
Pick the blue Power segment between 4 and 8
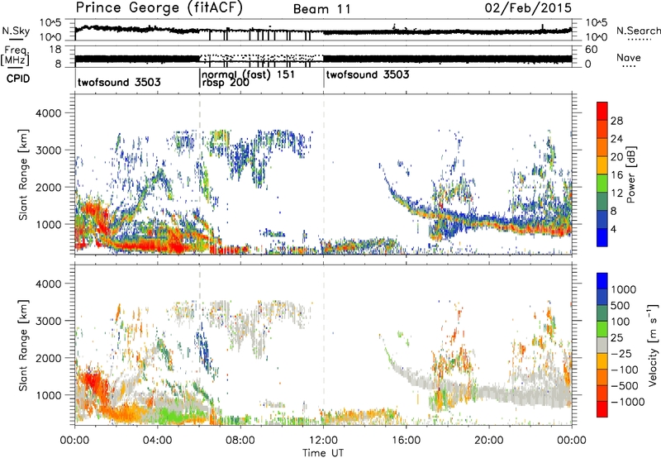click(602, 220)
